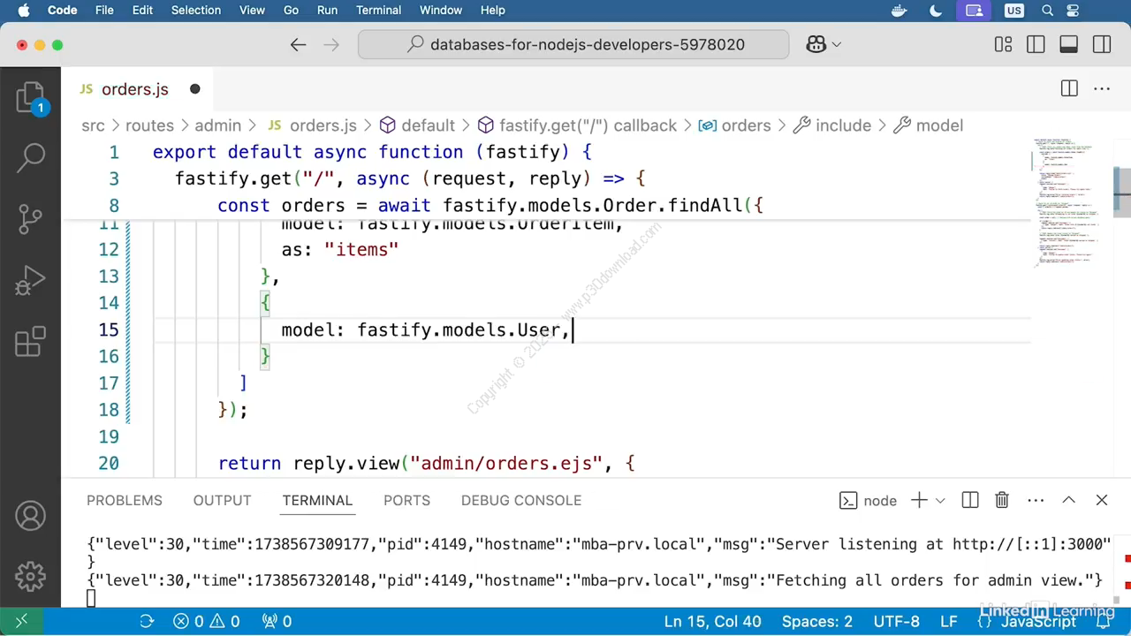The height and width of the screenshot is (636, 1131).
Task: Show errors and warnings count
Action: 206,621
